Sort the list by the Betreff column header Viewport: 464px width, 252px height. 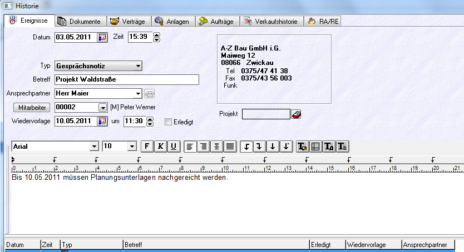point(215,244)
